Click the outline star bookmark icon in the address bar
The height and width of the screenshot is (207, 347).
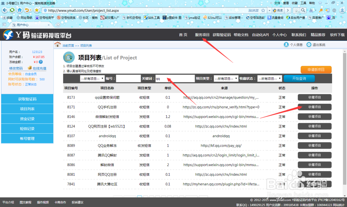263,10
